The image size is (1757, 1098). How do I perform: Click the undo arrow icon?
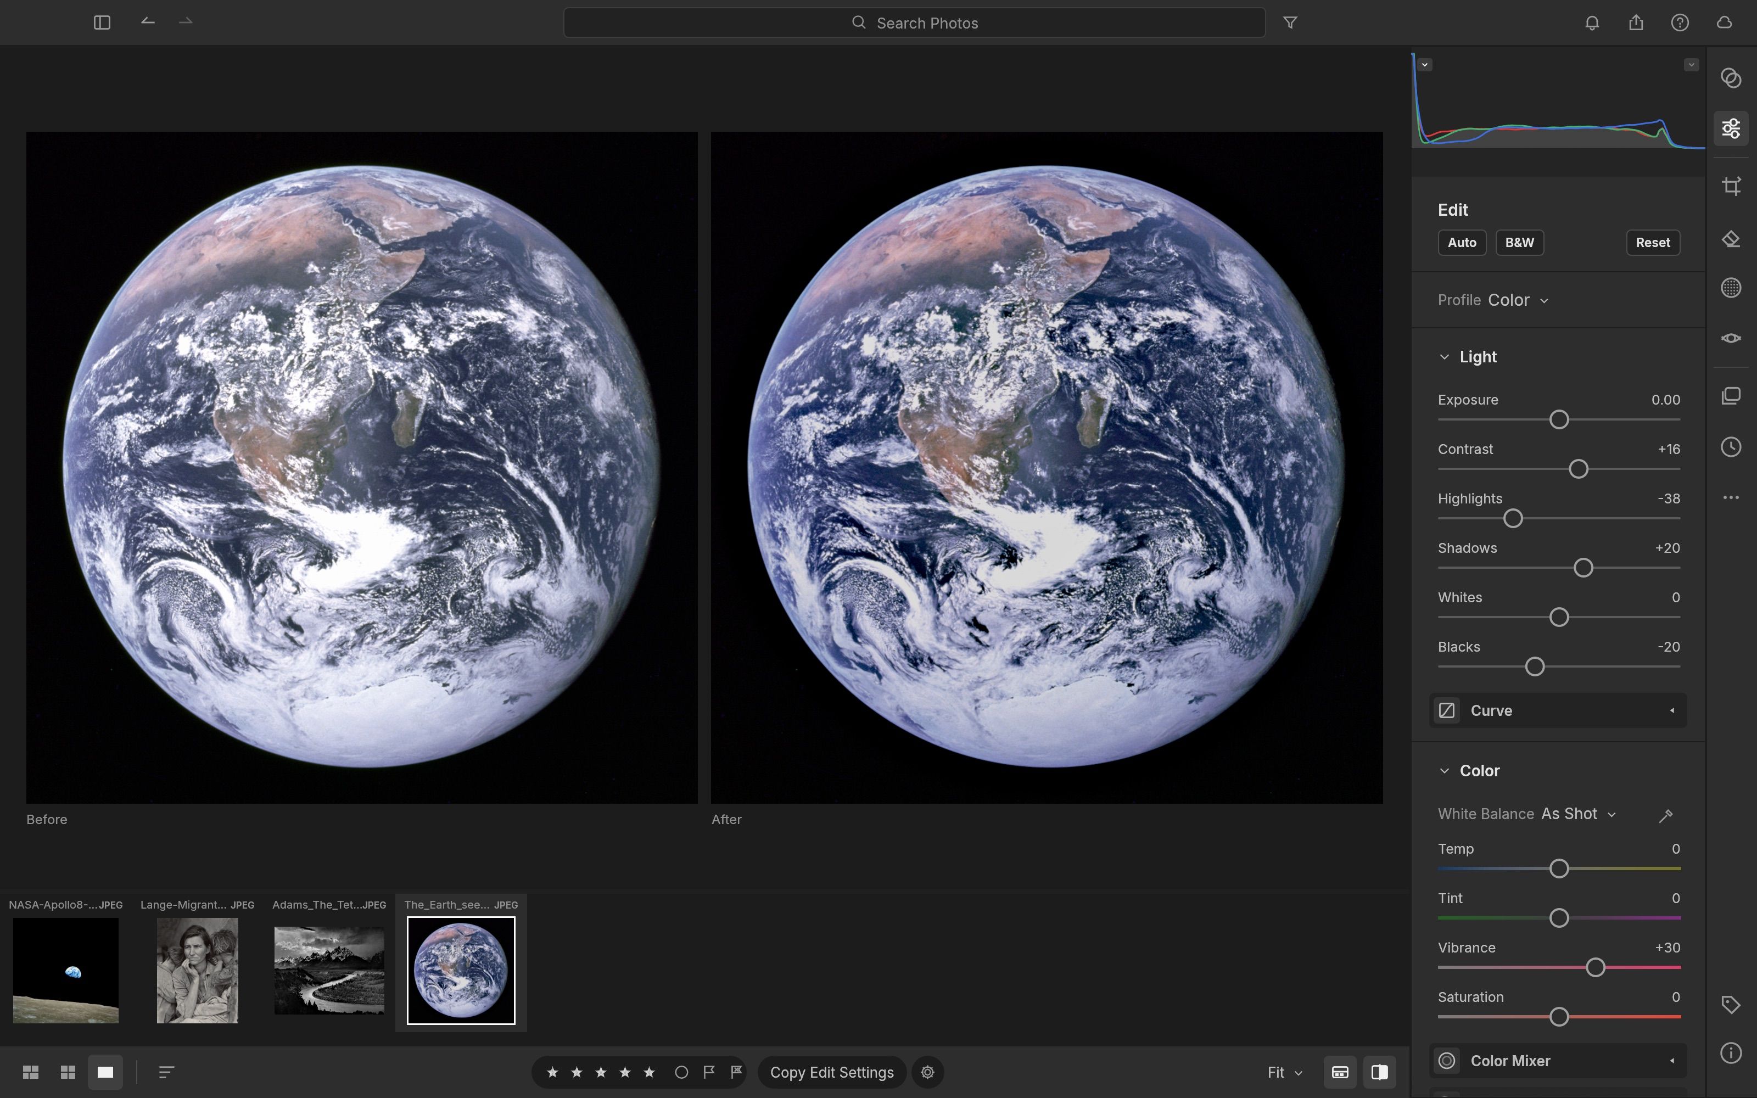pos(147,22)
